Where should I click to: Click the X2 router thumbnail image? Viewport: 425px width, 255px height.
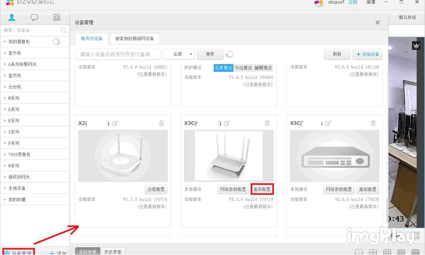coord(123,156)
